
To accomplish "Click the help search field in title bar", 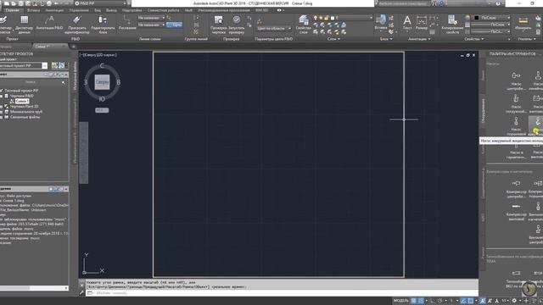I will (x=404, y=3).
